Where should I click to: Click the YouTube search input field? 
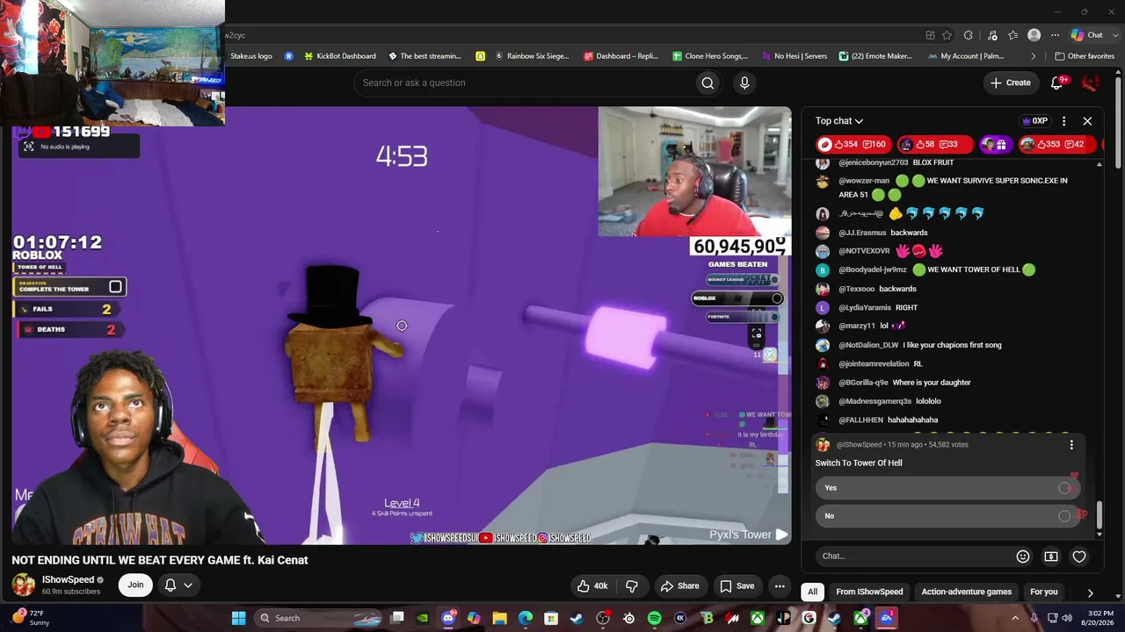pyautogui.click(x=524, y=83)
